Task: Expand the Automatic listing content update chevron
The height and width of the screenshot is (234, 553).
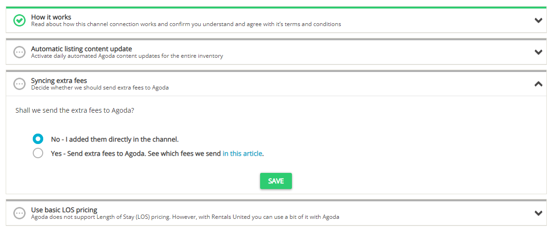Action: [x=538, y=52]
